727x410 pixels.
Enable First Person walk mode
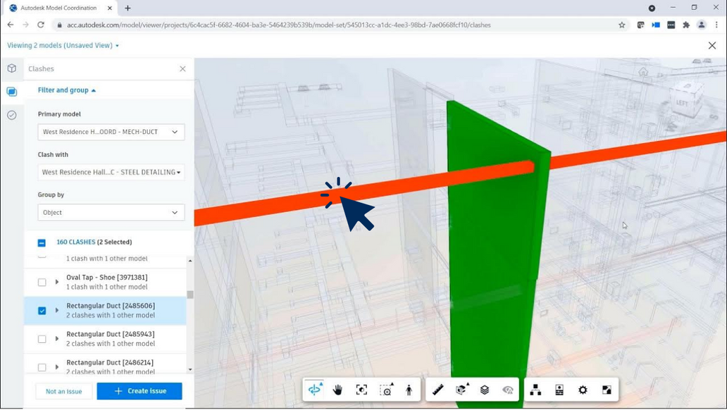click(x=409, y=390)
